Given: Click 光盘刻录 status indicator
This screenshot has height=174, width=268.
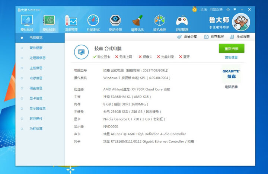Looking at the screenshot, I should point(165,57).
